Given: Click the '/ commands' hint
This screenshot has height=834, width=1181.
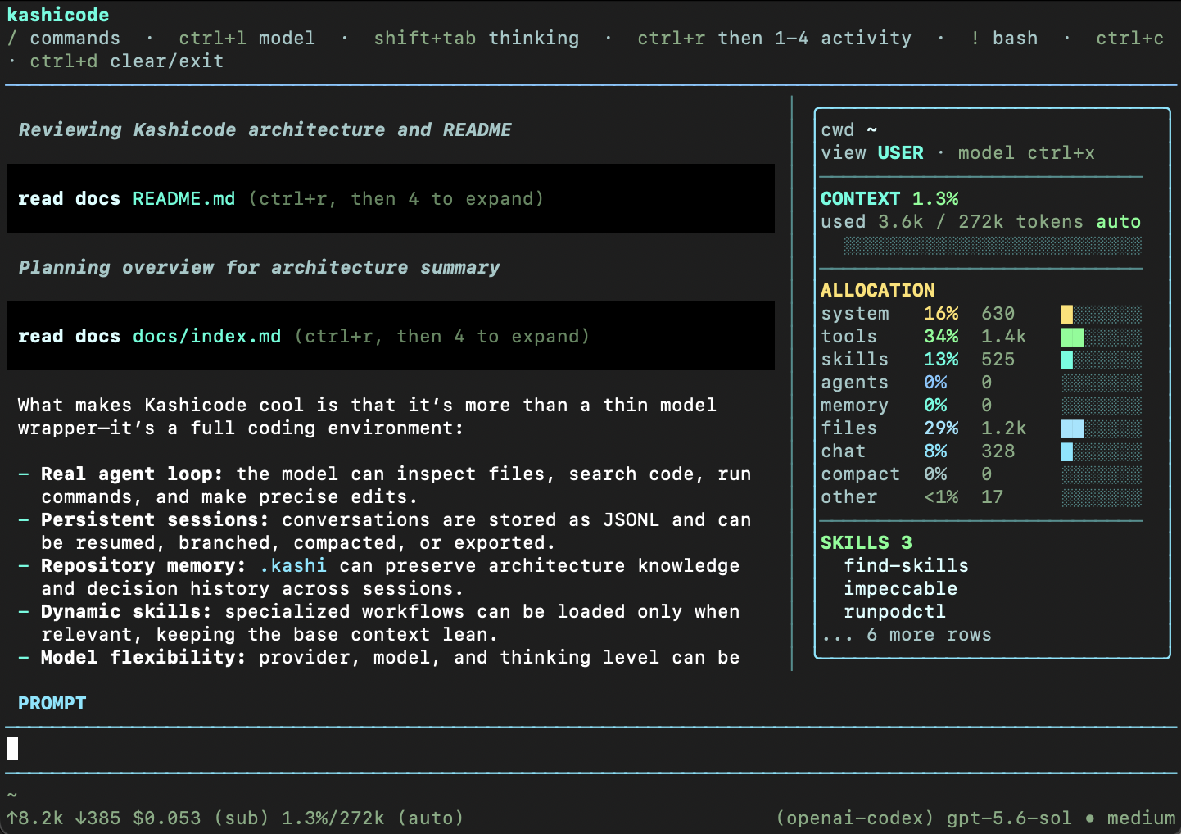Looking at the screenshot, I should point(63,38).
